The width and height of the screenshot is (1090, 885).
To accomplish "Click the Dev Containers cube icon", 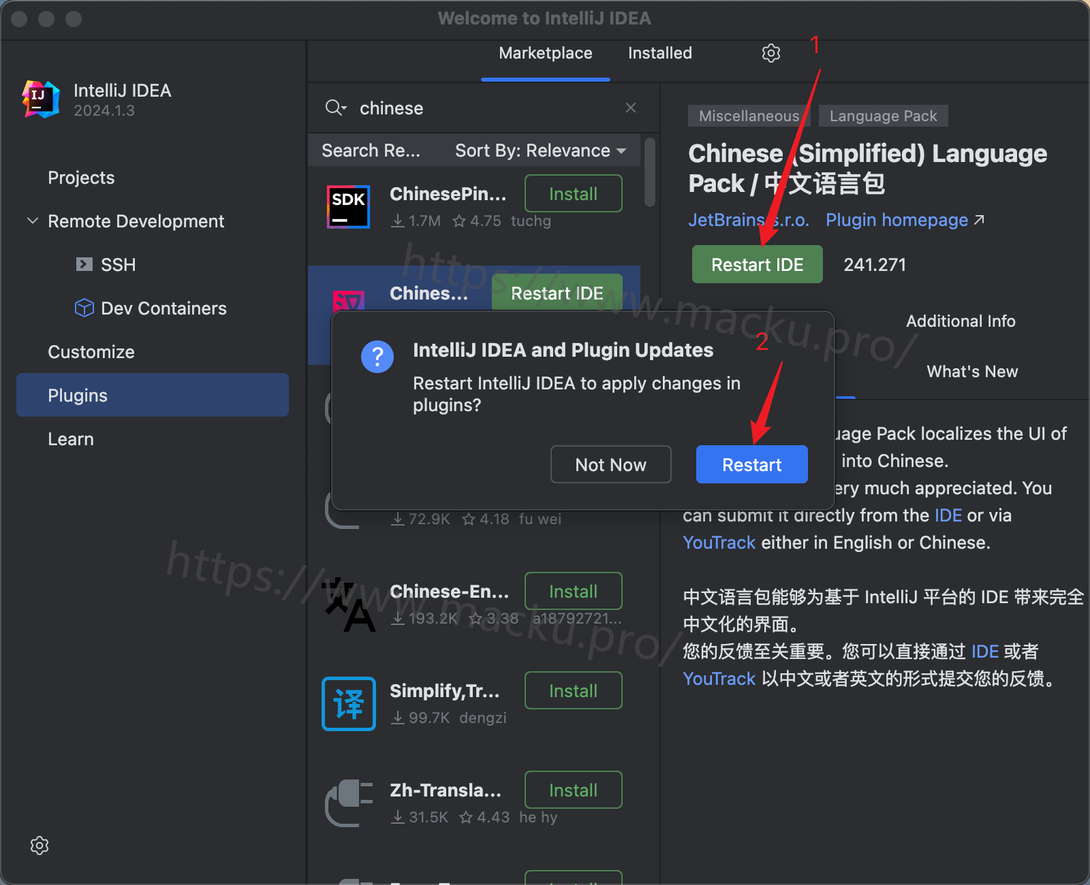I will [x=84, y=308].
